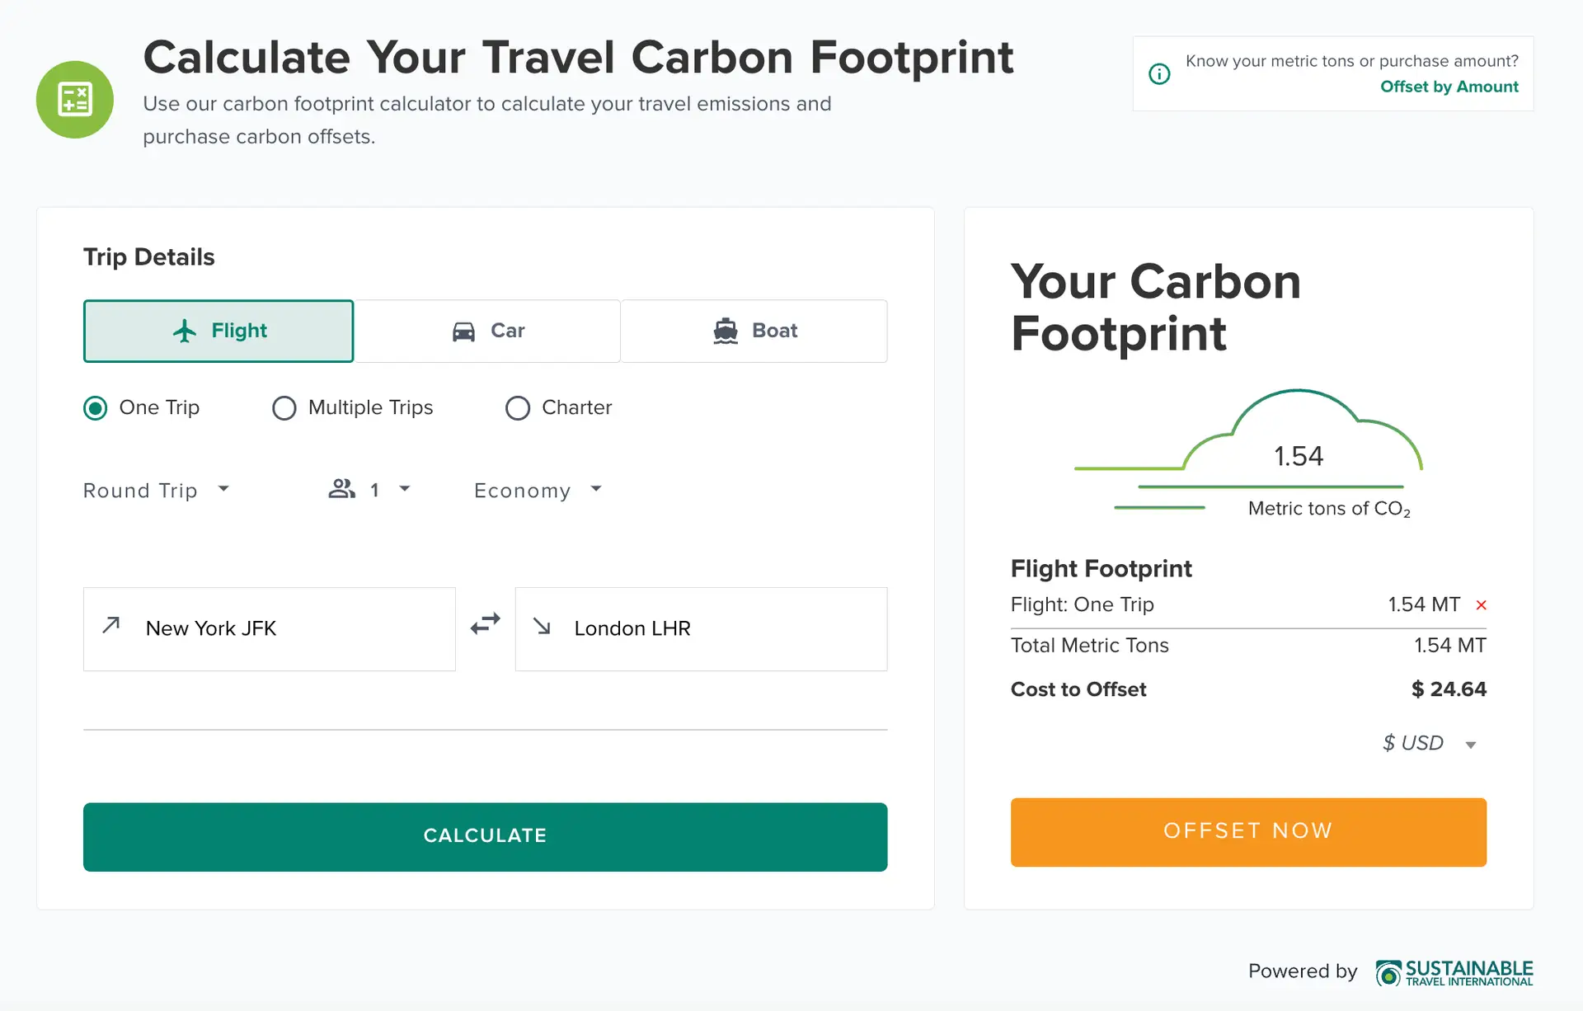Screen dimensions: 1583x1011
Task: Select the One Trip radio option
Action: click(96, 408)
